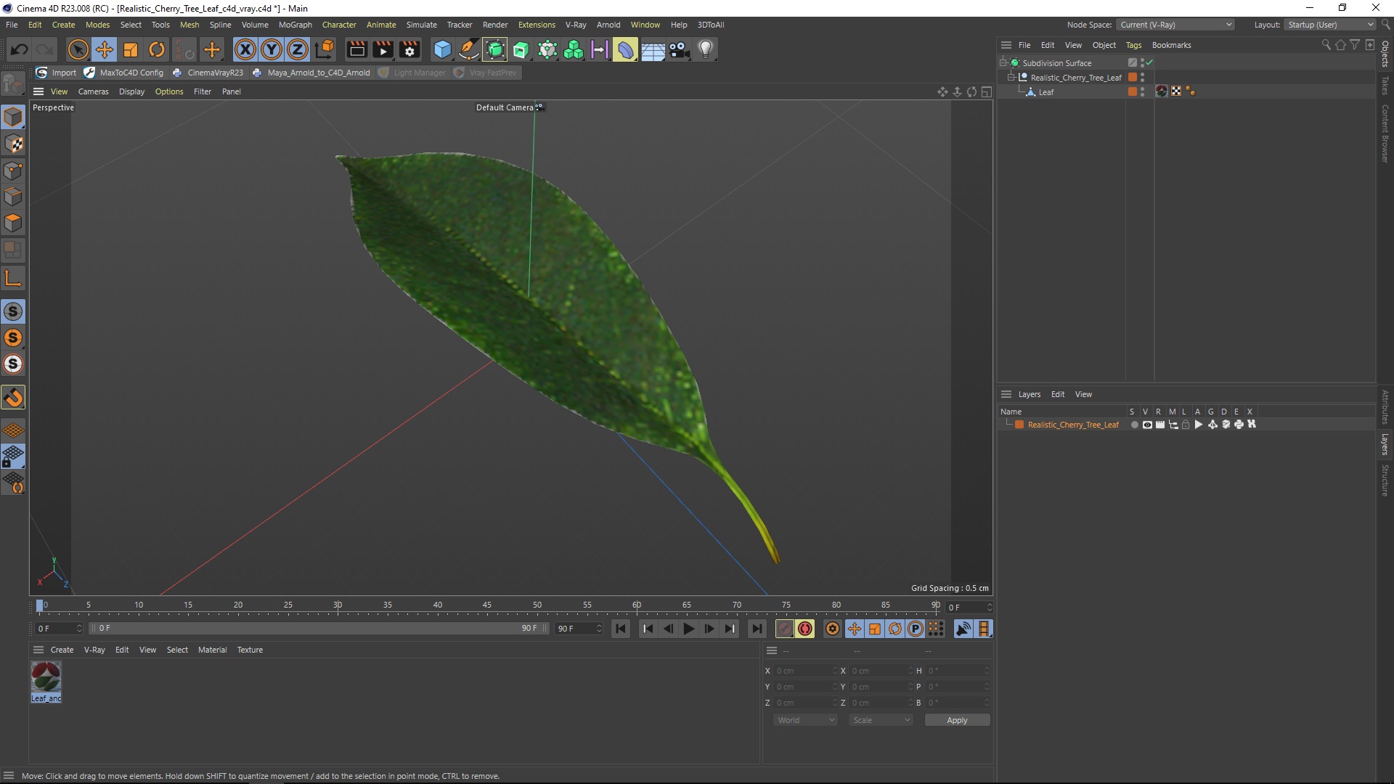Toggle layer lock for Realistic_Cherry_Tree_Leaf

1186,425
